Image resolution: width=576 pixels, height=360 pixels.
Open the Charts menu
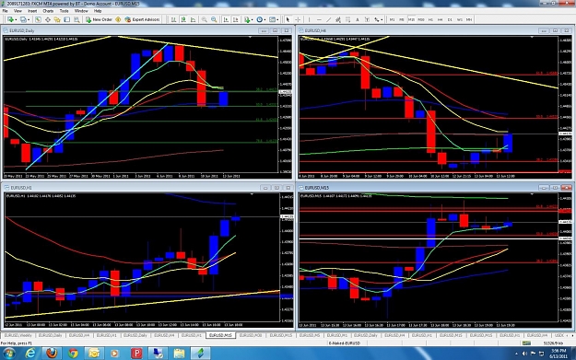coord(48,11)
